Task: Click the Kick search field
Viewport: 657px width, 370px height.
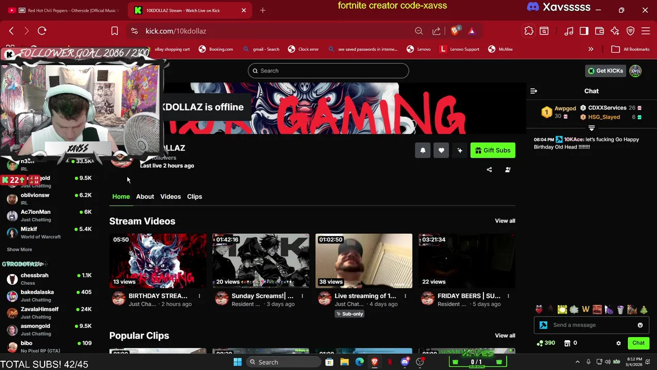Action: point(328,71)
